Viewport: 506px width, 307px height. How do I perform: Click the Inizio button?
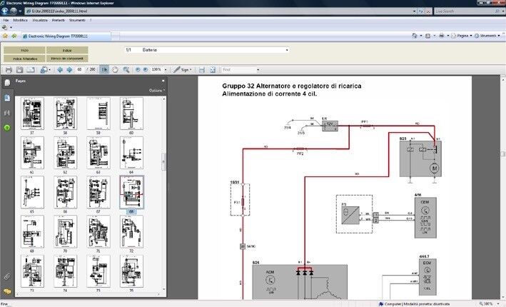pyautogui.click(x=24, y=50)
